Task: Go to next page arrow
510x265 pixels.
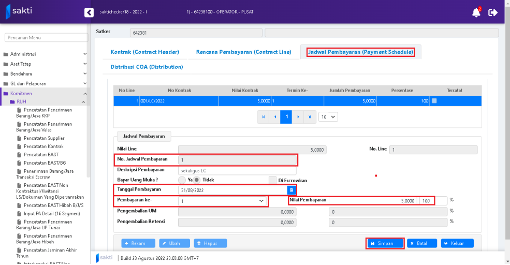Action: pos(298,117)
